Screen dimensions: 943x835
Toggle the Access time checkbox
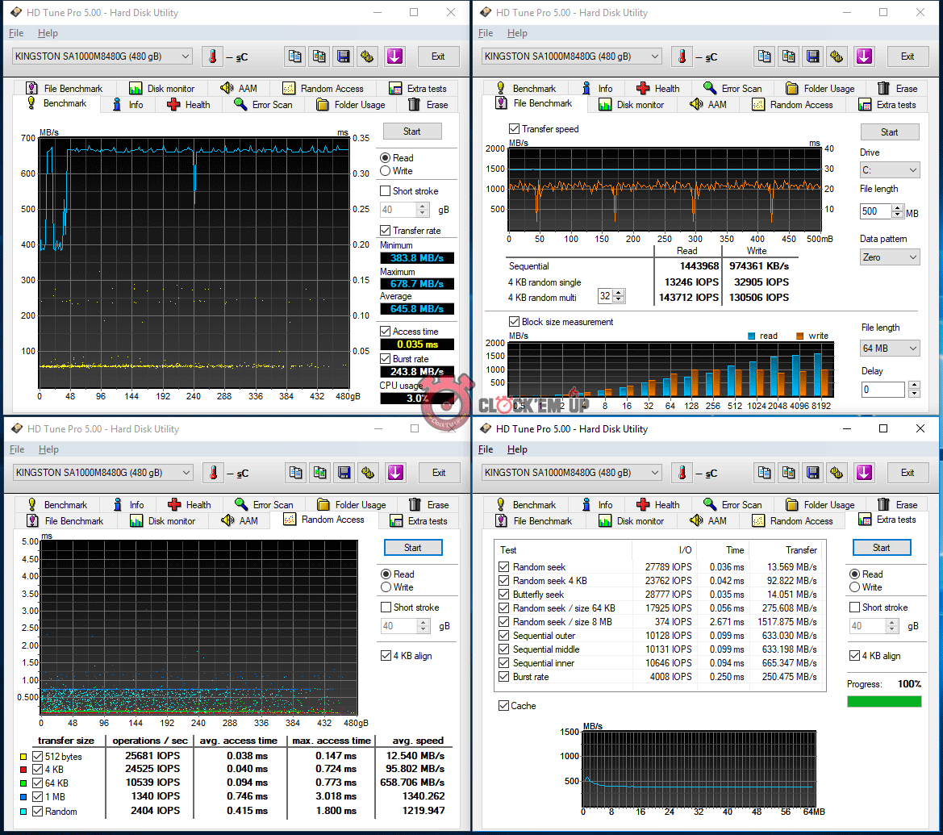[385, 332]
